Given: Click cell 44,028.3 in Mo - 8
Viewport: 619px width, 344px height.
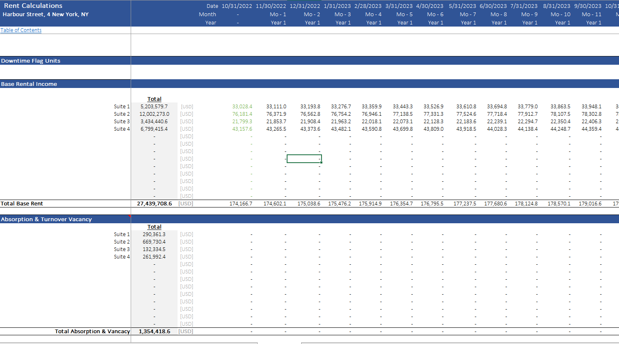Looking at the screenshot, I should pos(497,129).
